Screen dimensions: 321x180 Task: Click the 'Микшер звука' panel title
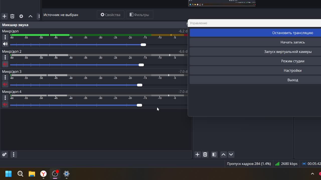15,25
